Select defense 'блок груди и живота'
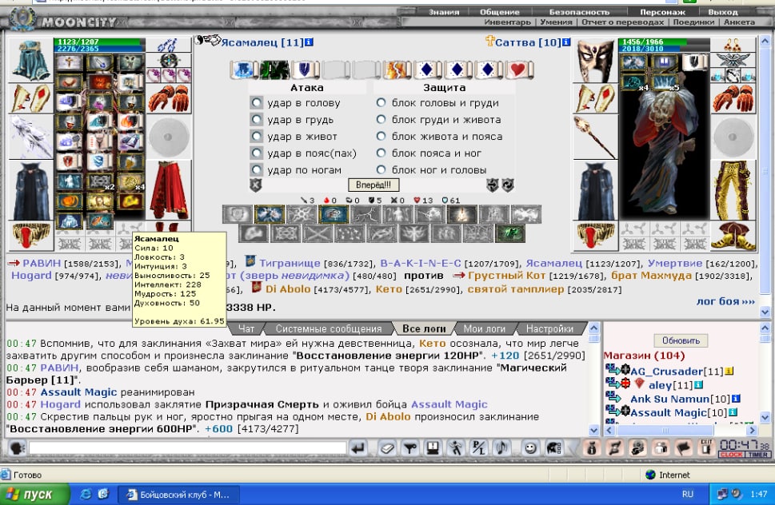 click(x=381, y=120)
